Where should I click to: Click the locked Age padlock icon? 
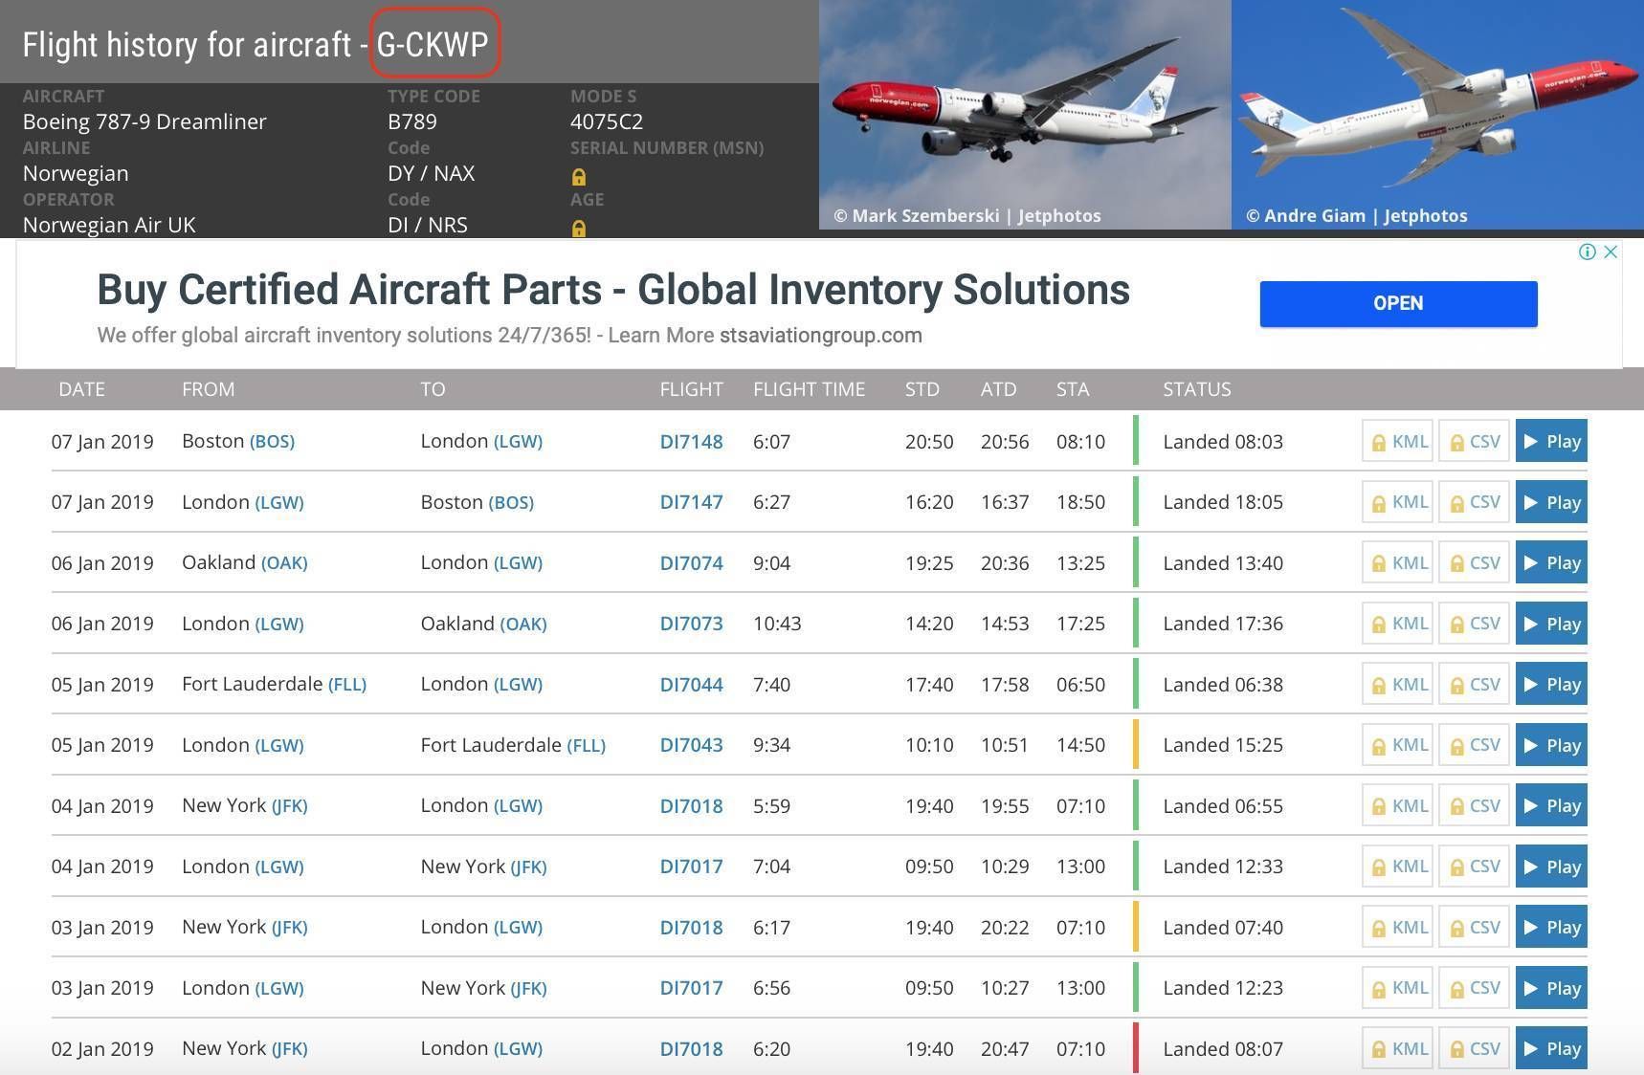click(578, 229)
